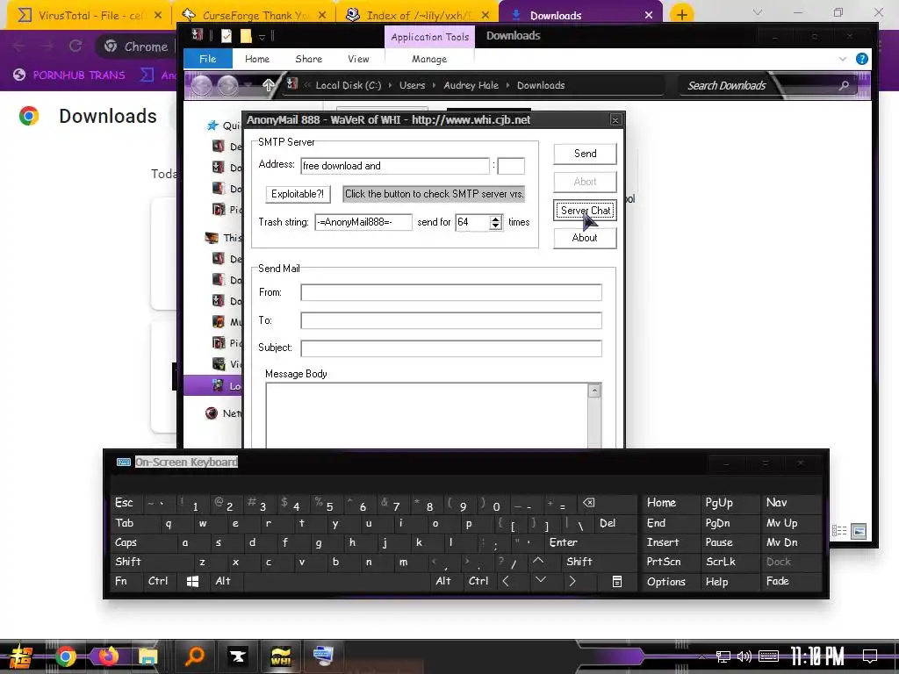Open the About dialog button
This screenshot has width=899, height=674.
585,238
